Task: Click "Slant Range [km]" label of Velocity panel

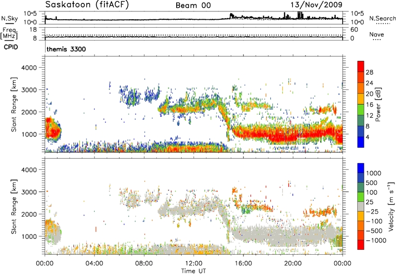Action: click(14, 207)
